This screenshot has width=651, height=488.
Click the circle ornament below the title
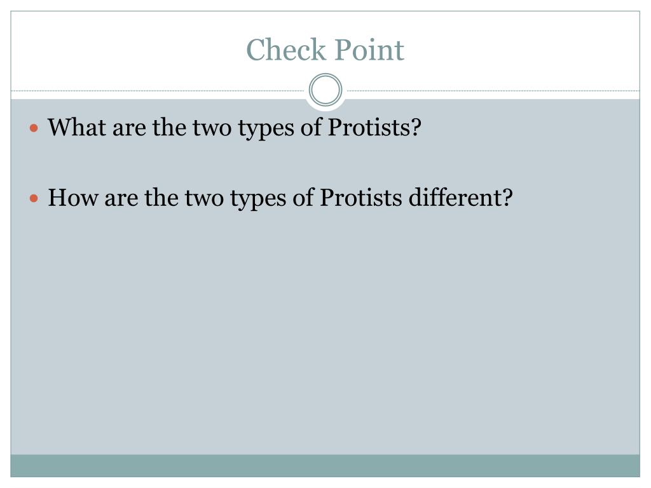(x=325, y=90)
